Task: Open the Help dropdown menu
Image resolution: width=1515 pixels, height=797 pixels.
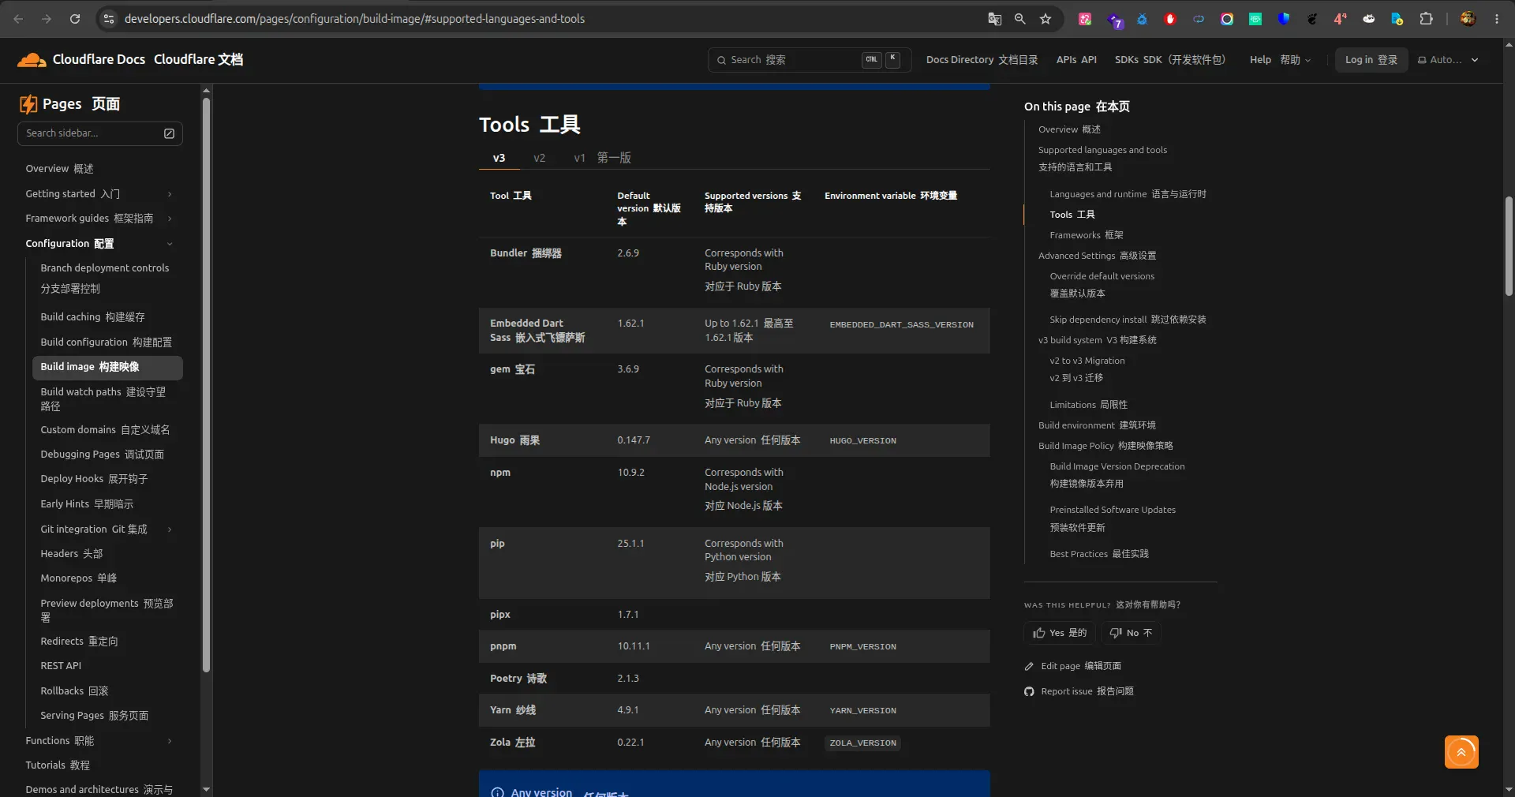Action: click(x=1280, y=60)
